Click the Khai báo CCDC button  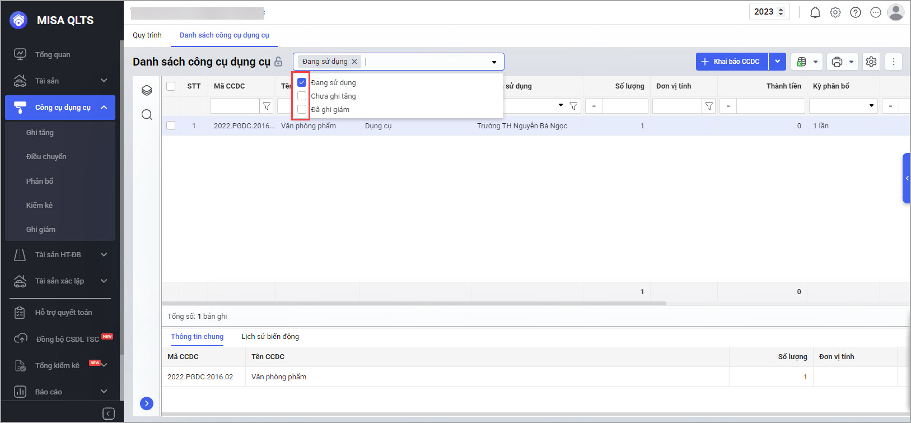point(731,62)
